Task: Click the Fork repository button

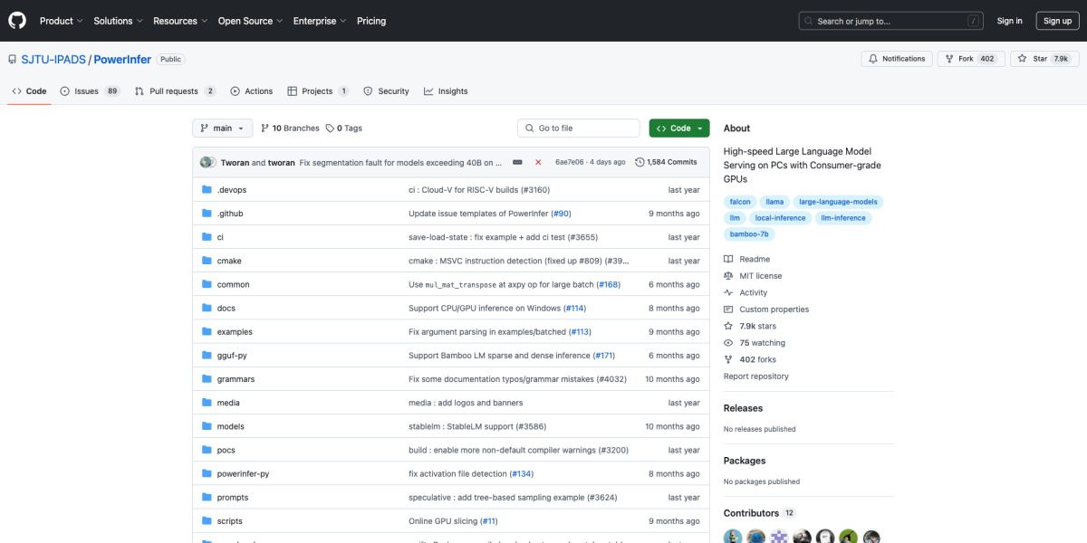Action: click(968, 59)
